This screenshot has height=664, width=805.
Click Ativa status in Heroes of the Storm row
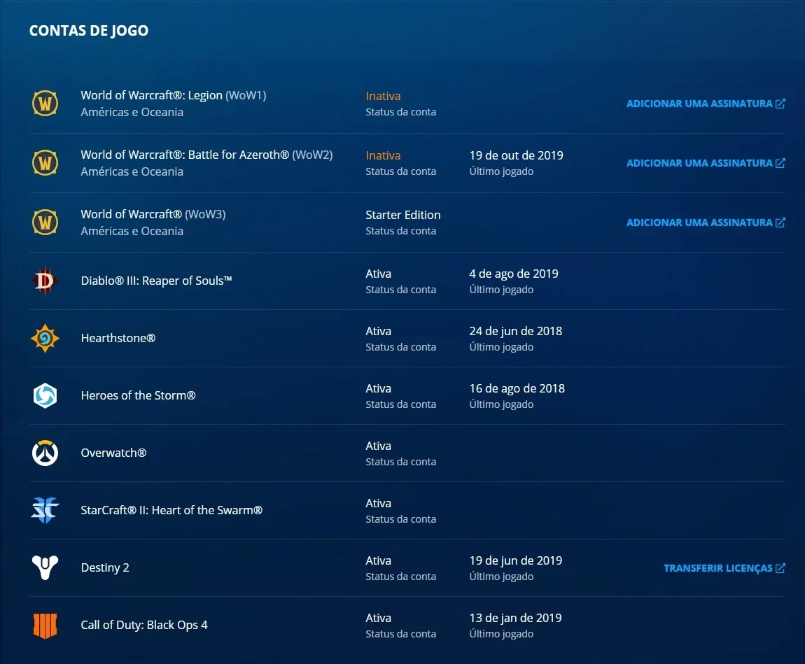[379, 389]
